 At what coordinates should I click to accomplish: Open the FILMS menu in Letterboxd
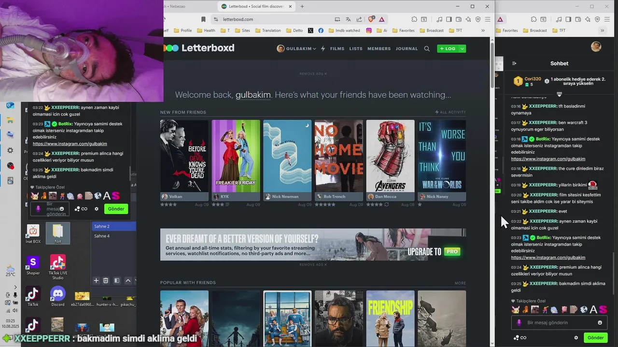click(x=337, y=49)
